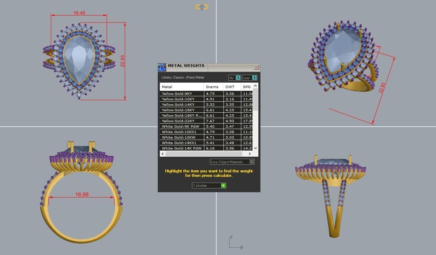
Task: Select the Yellow Gold:18KY R... row
Action: pyautogui.click(x=206, y=115)
